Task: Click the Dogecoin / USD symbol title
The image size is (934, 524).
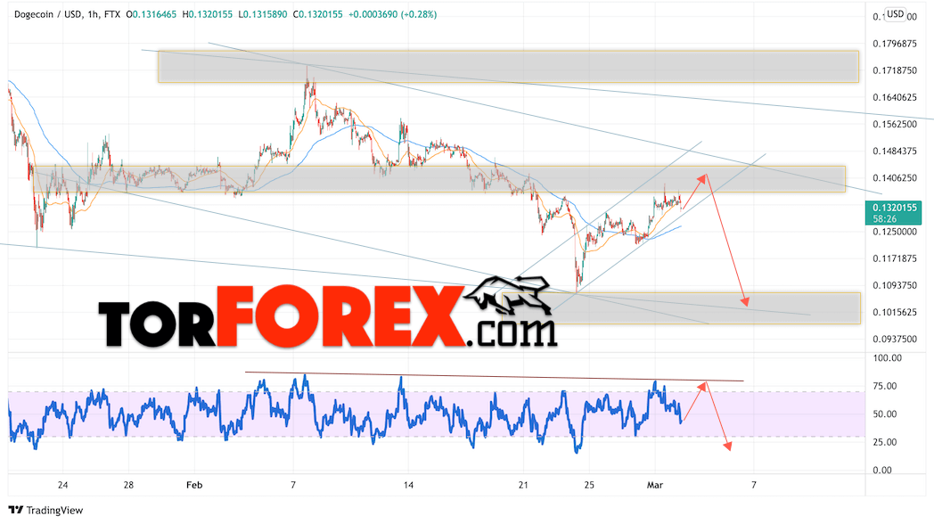Action: pos(48,14)
